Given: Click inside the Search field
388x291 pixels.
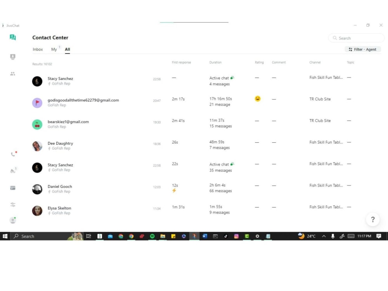Looking at the screenshot, I should (x=355, y=38).
